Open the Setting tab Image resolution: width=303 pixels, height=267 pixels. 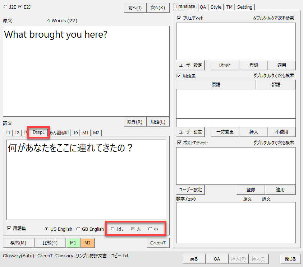[x=245, y=7]
